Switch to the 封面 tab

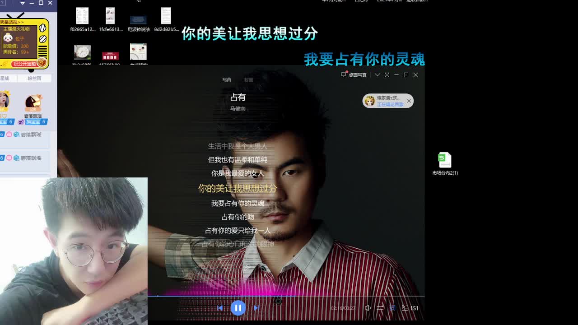pyautogui.click(x=249, y=80)
